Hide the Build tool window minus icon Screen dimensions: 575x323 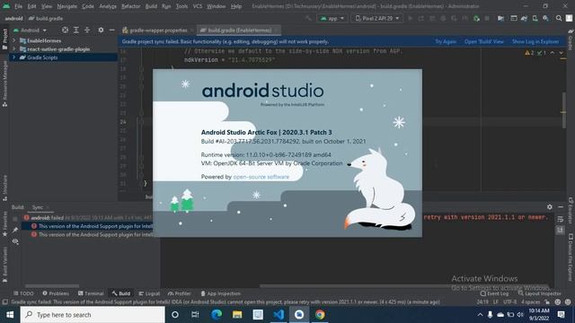click(561, 207)
